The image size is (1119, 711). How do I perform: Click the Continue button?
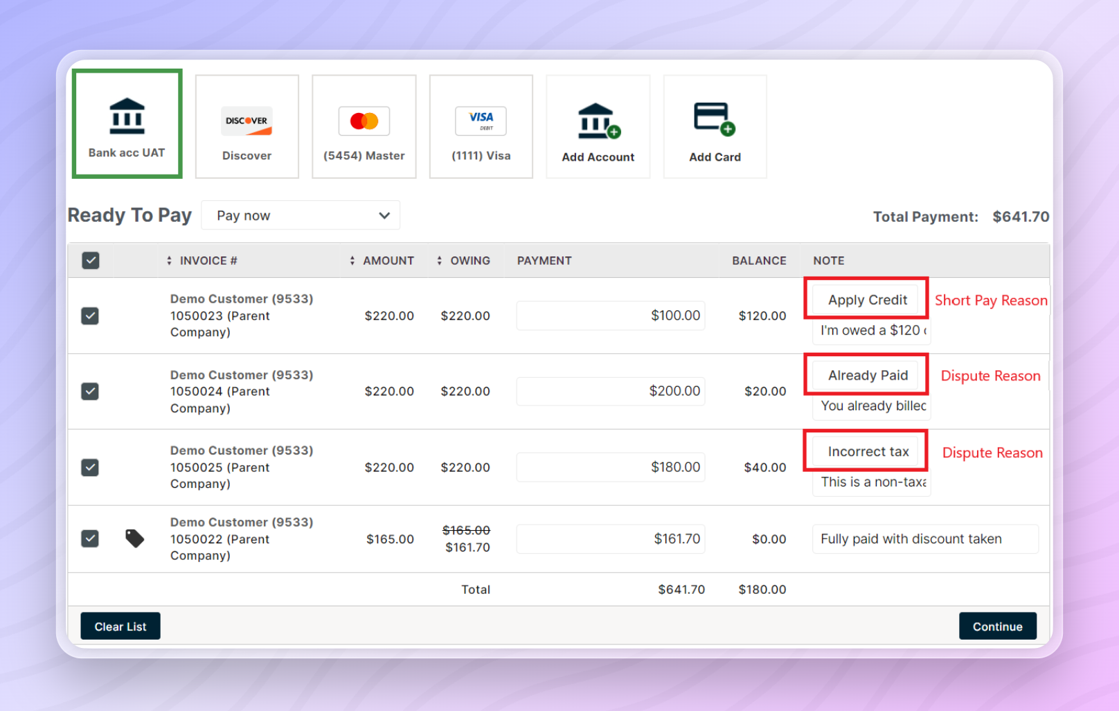[997, 626]
